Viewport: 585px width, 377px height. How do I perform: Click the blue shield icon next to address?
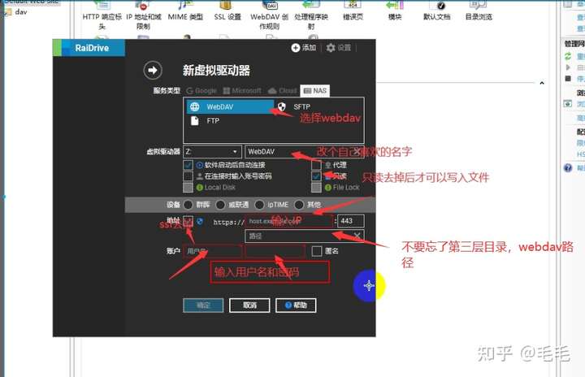200,221
